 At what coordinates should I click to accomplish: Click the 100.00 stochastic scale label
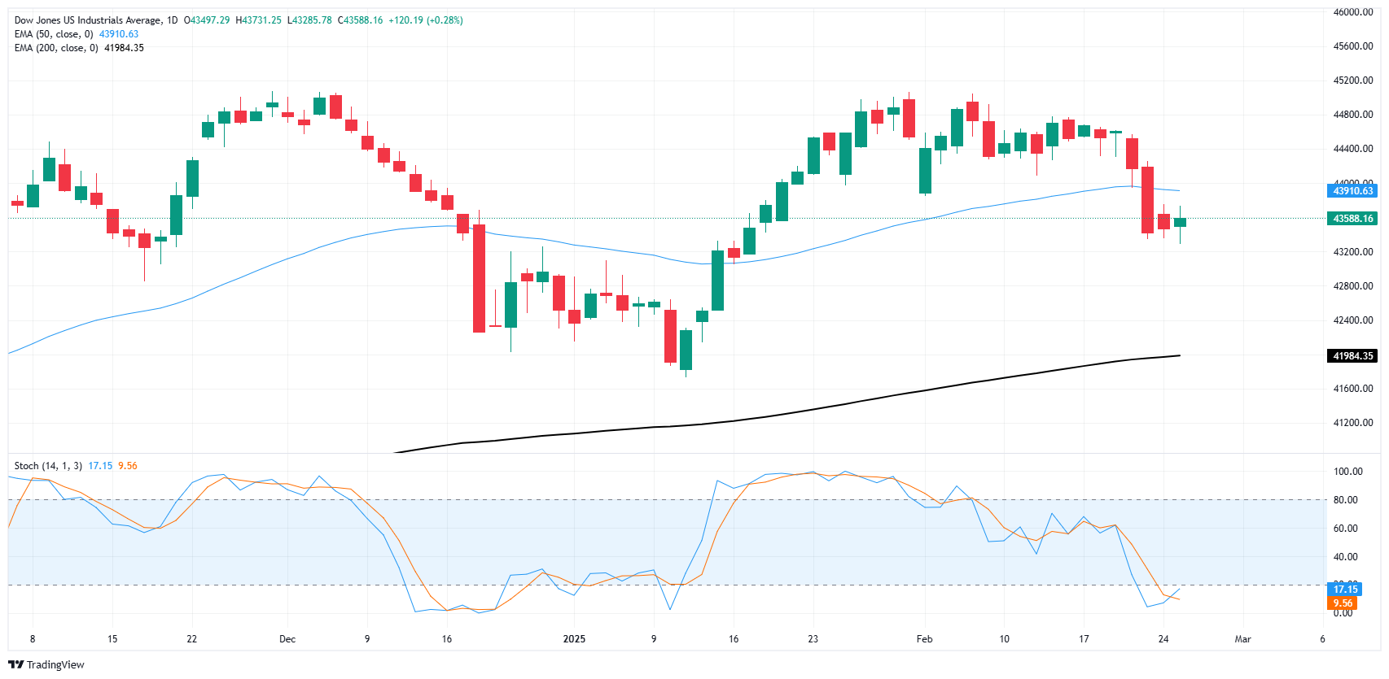(1347, 472)
